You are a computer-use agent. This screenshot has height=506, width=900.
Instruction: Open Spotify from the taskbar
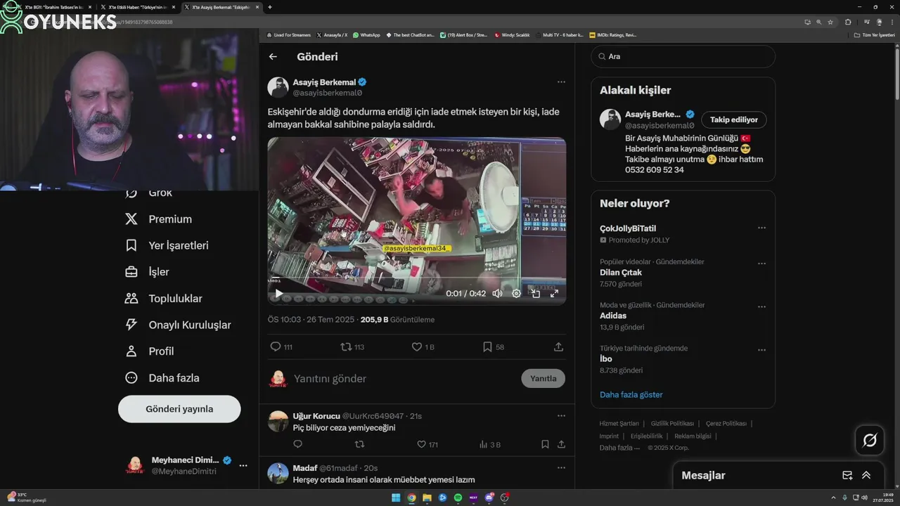(458, 498)
